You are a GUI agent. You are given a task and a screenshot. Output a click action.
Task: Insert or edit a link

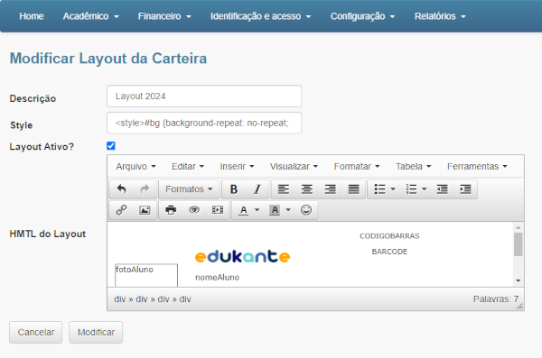[121, 210]
